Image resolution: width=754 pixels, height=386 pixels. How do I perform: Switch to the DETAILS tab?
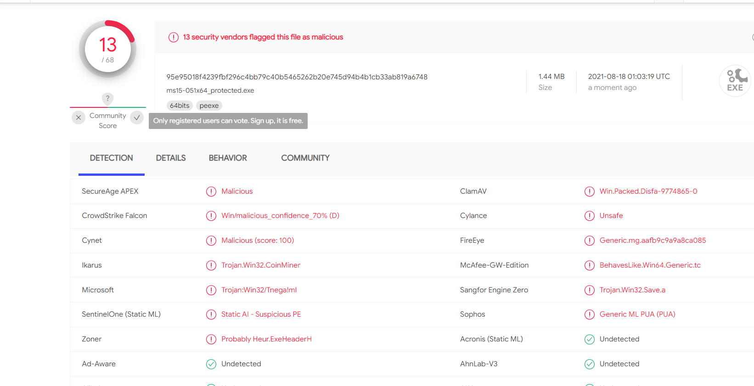[x=171, y=158]
